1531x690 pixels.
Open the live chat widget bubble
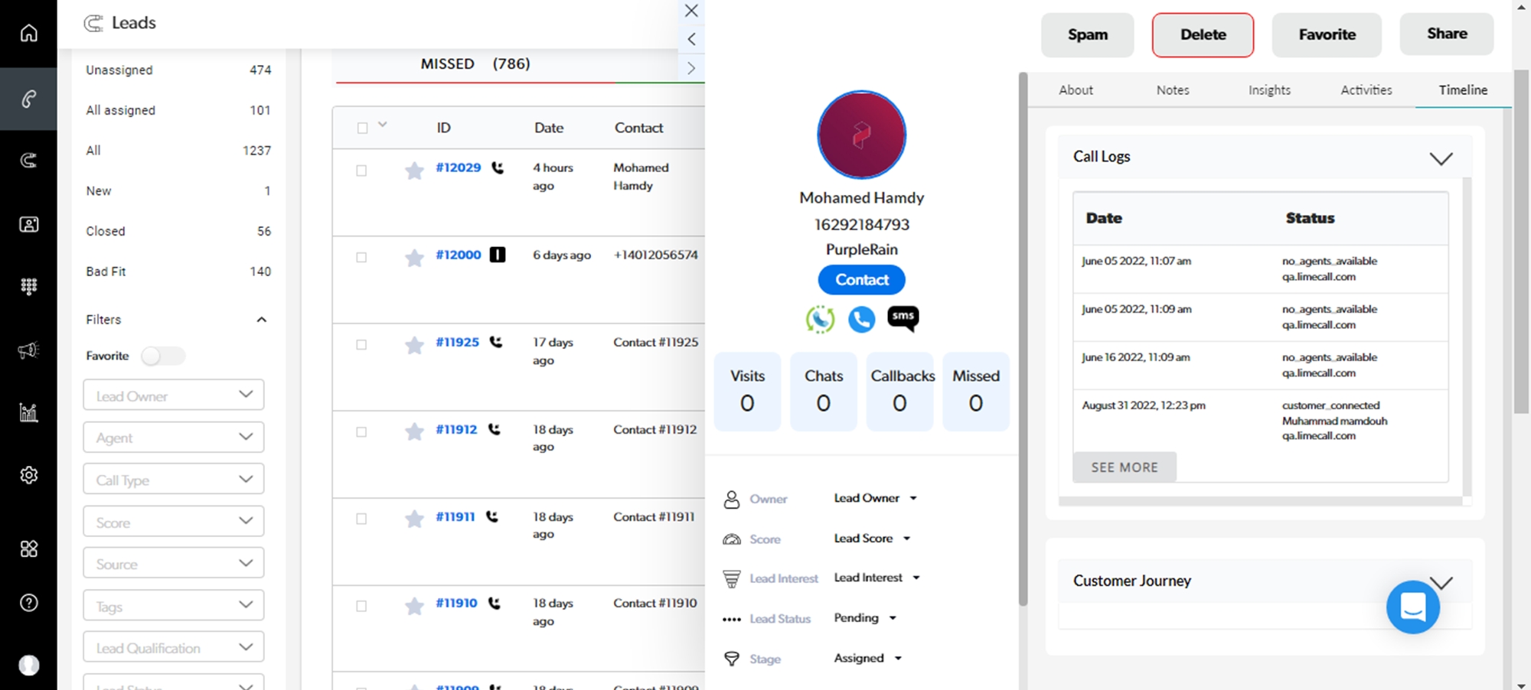(x=1412, y=607)
